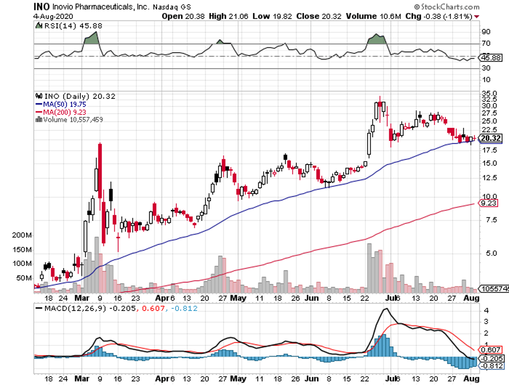The width and height of the screenshot is (509, 385).
Task: Click the May label on the price chart date axis
Action: [x=238, y=297]
